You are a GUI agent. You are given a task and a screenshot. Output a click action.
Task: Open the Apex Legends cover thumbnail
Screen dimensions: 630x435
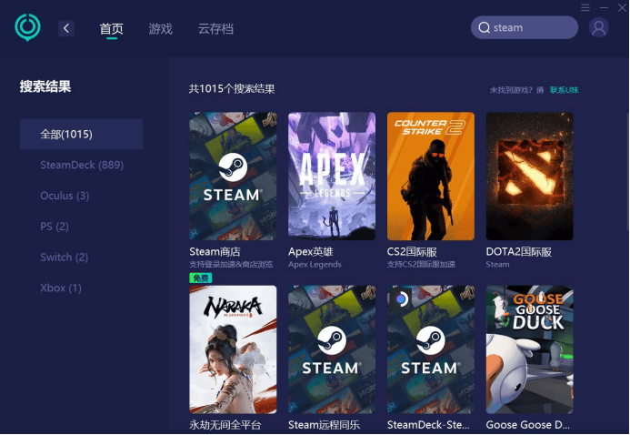[332, 176]
